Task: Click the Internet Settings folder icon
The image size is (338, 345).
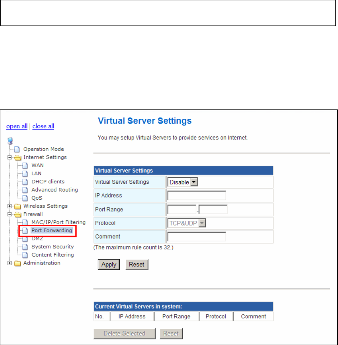Action: (18, 157)
